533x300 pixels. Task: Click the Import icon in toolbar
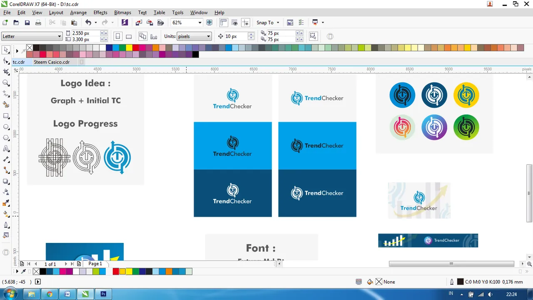tap(139, 22)
